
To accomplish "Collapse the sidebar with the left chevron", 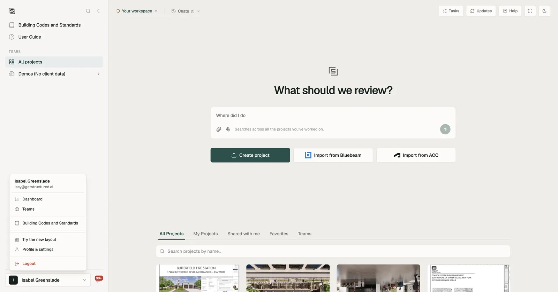I will [98, 11].
